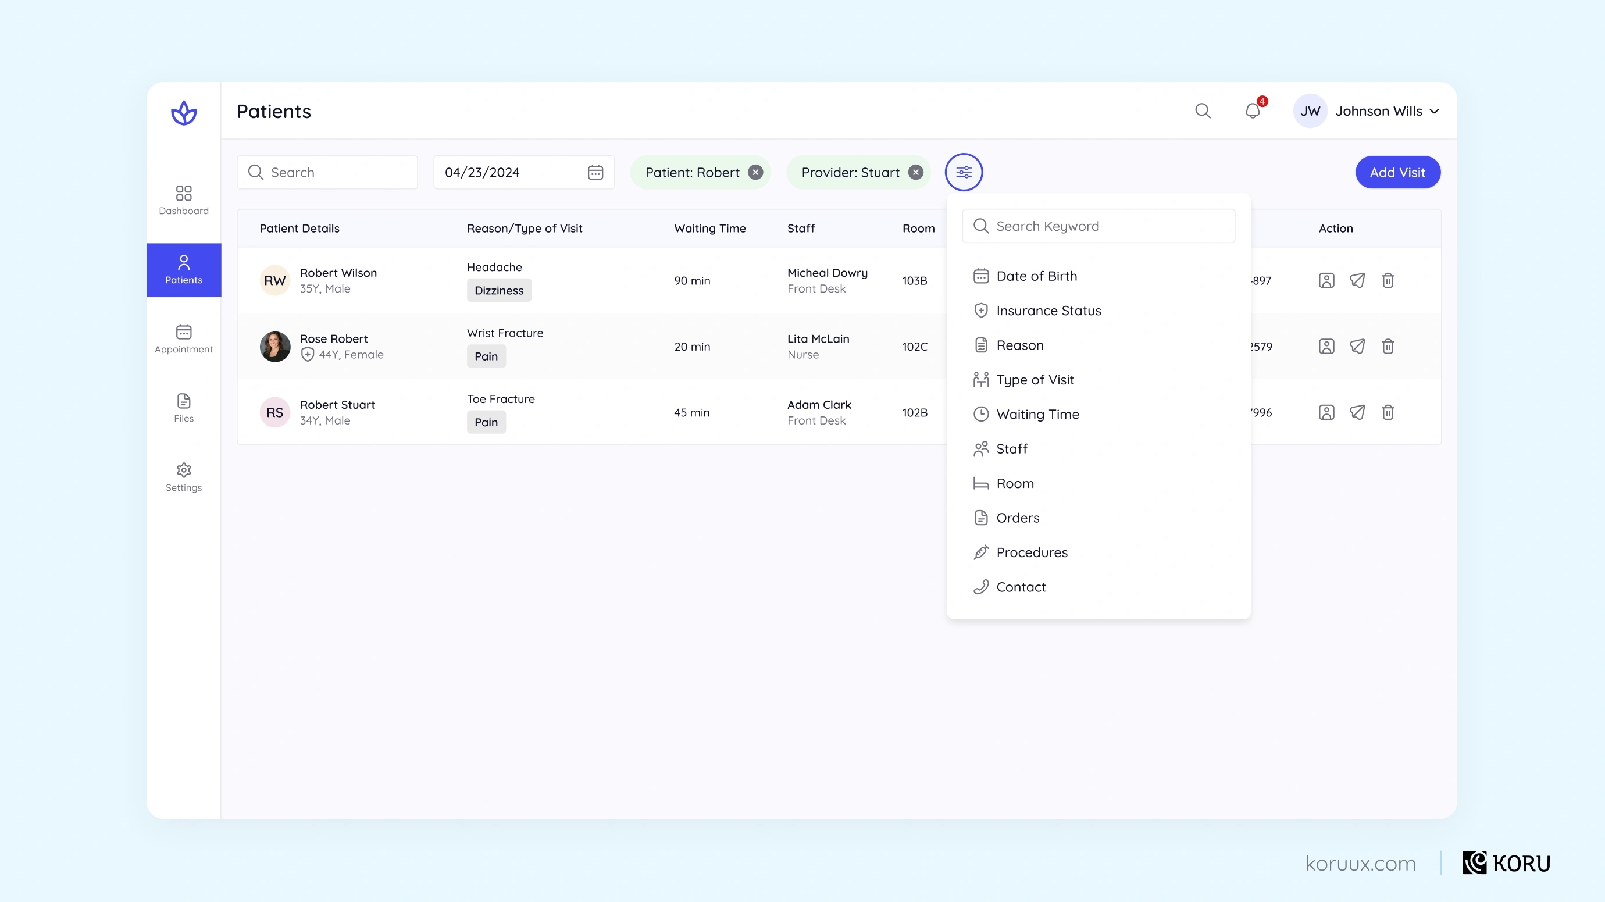Viewport: 1605px width, 902px height.
Task: Click the Staff column header
Action: [801, 229]
